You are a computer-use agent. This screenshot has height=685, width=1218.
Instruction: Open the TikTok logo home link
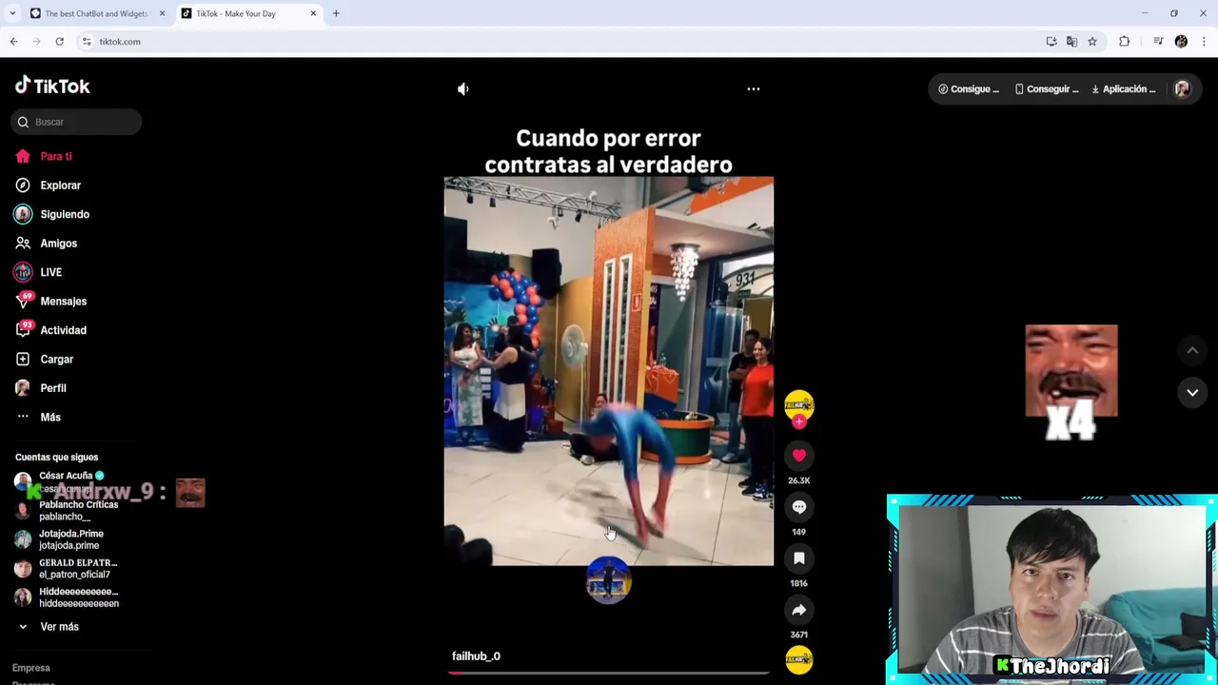click(52, 86)
